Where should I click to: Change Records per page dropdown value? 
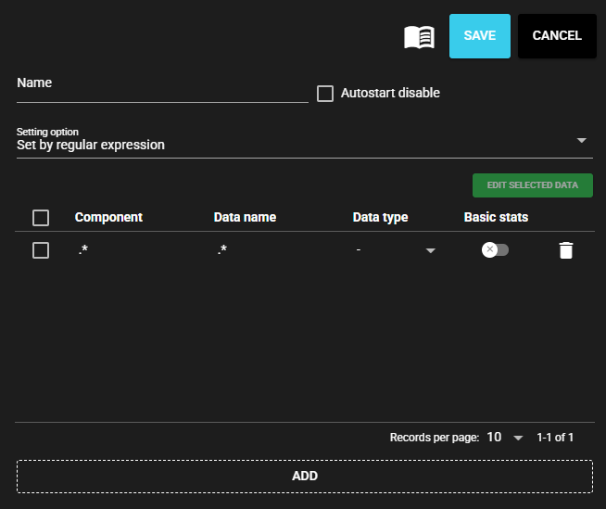[x=505, y=437]
